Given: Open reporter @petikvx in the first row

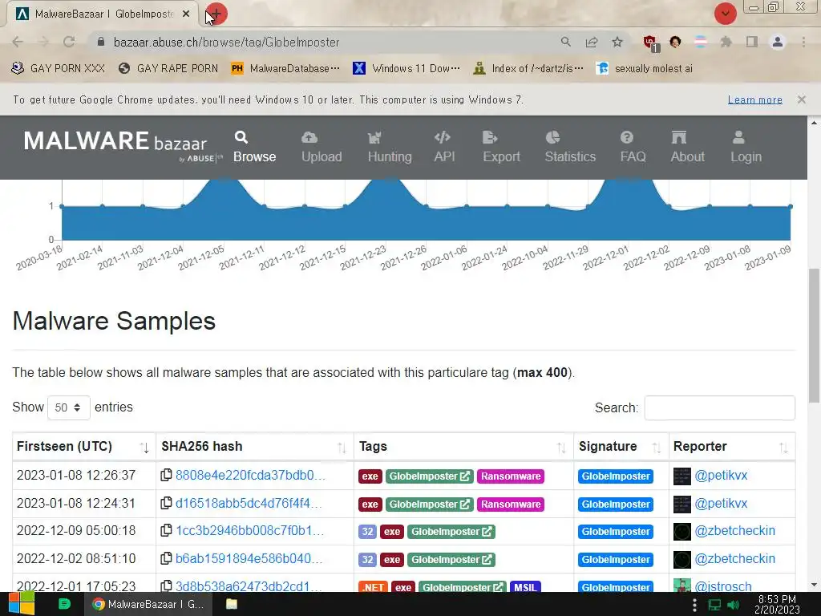Looking at the screenshot, I should click(x=721, y=475).
